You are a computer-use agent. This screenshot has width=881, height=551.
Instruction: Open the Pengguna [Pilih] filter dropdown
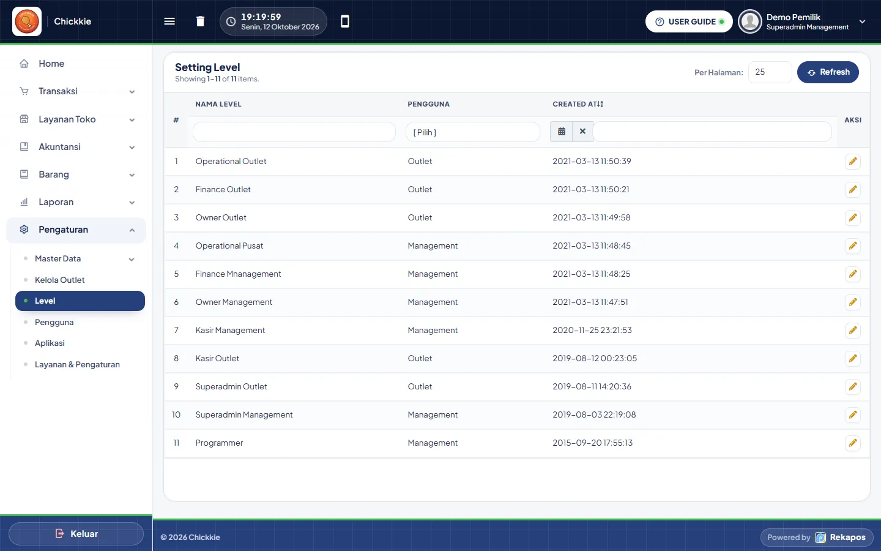click(473, 132)
